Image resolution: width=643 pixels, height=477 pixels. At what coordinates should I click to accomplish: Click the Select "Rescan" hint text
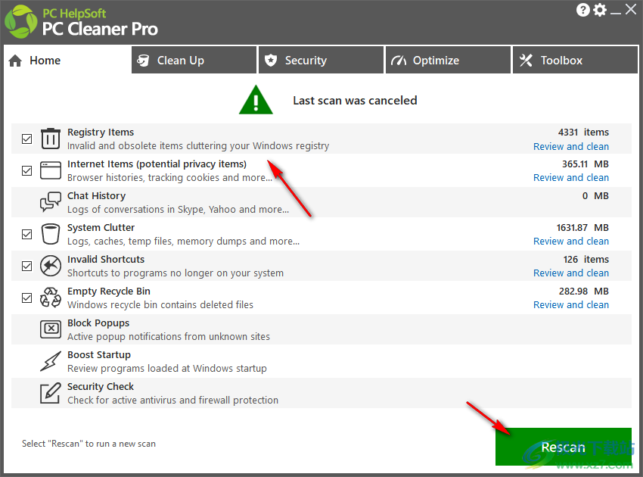pos(89,444)
